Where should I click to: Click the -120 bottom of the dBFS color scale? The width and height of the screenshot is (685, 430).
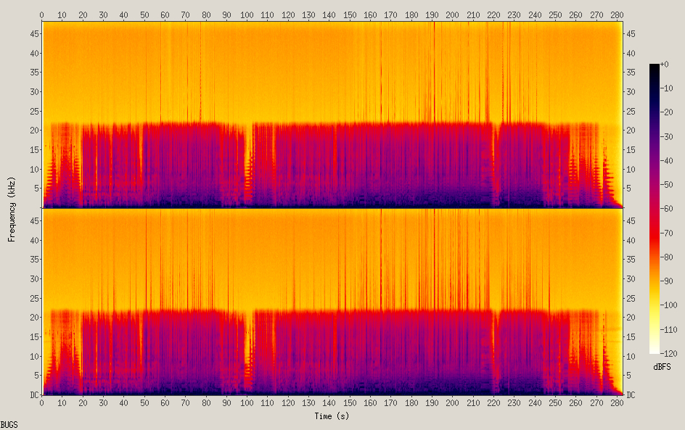(x=668, y=354)
